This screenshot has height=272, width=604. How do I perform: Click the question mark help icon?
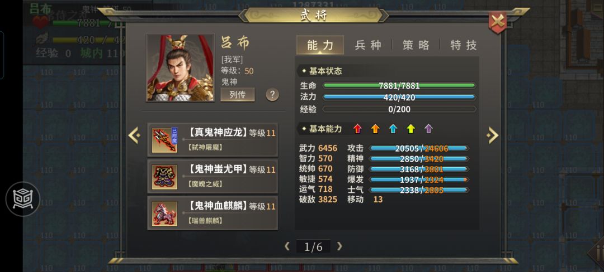pyautogui.click(x=272, y=94)
